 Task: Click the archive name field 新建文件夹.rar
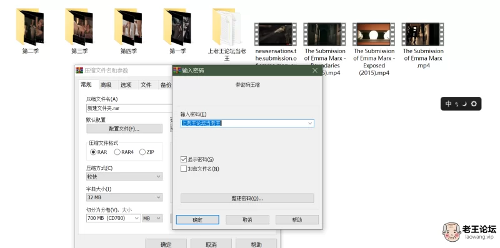[129, 108]
